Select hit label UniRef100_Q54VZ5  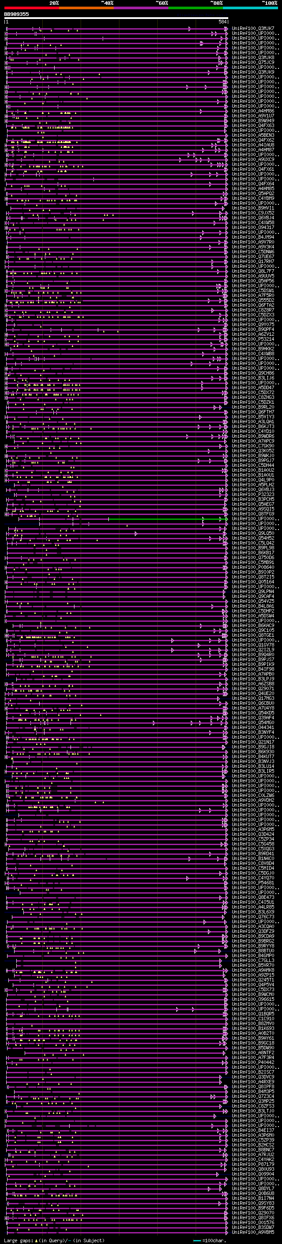click(253, 601)
